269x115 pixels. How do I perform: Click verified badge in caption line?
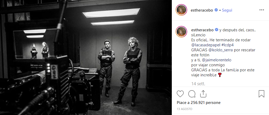216,30
